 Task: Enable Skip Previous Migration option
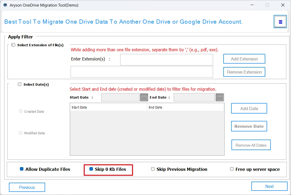pos(153,169)
